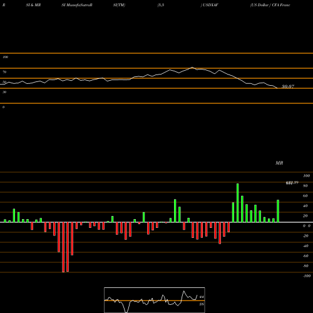Screen dimensions: 313x313
Task: Click the USDXAF symbol text
Action: (x=210, y=5)
